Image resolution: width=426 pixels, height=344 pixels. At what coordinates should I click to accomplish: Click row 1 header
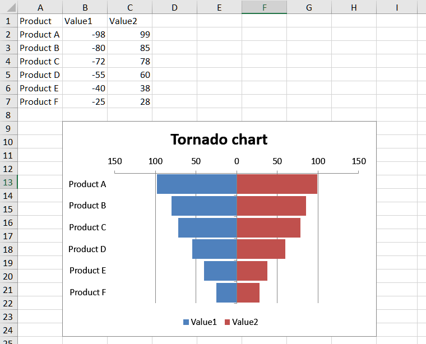(x=8, y=21)
